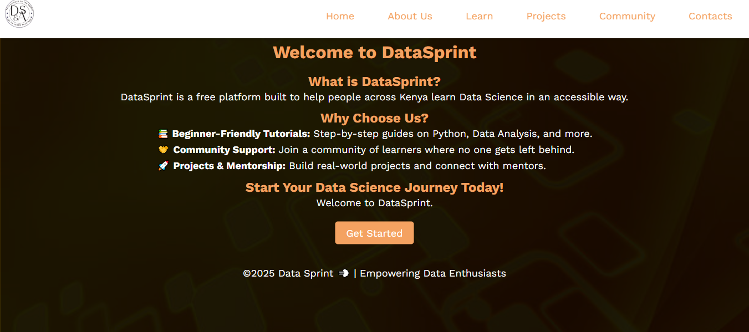Click the "Welcome to DataSprint" main heading
Screen dimensions: 749x332
pos(374,53)
